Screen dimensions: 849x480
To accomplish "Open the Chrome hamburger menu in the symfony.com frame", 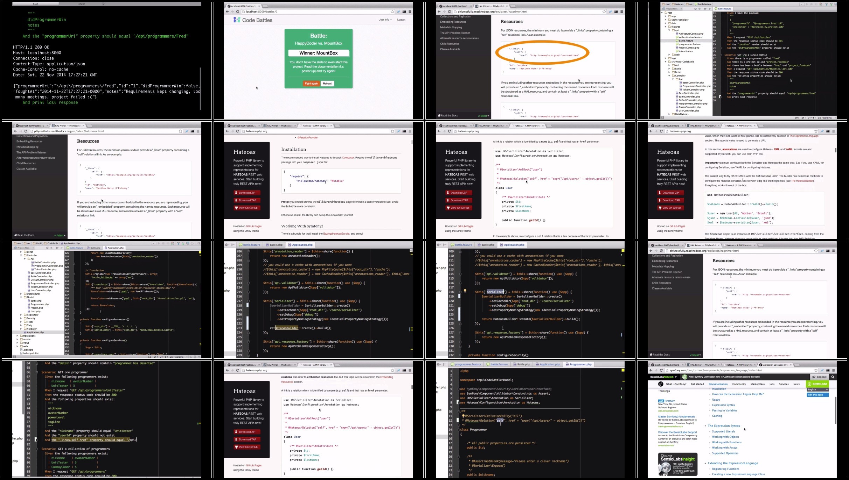I will (x=833, y=370).
